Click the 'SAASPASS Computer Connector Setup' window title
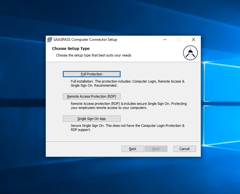 (85, 40)
